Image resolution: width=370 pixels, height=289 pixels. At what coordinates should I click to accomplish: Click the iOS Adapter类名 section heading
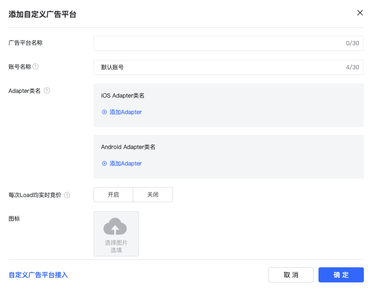[122, 96]
